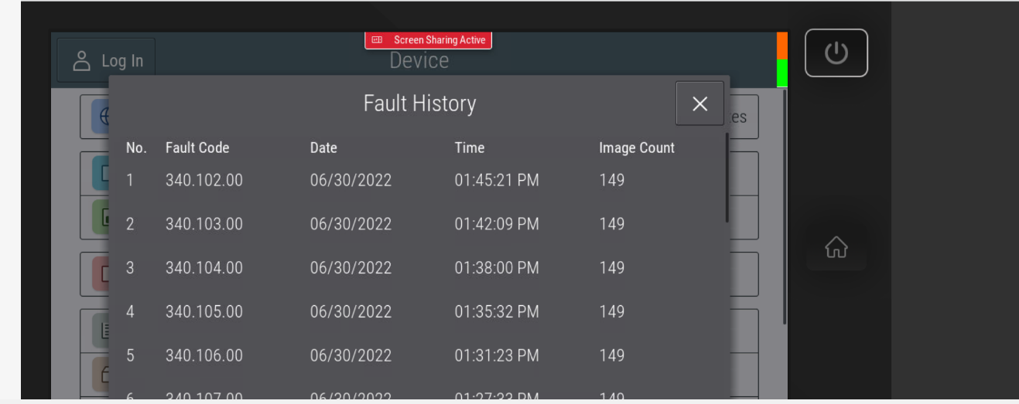Open the Log In user button
This screenshot has width=1019, height=404.
[107, 61]
